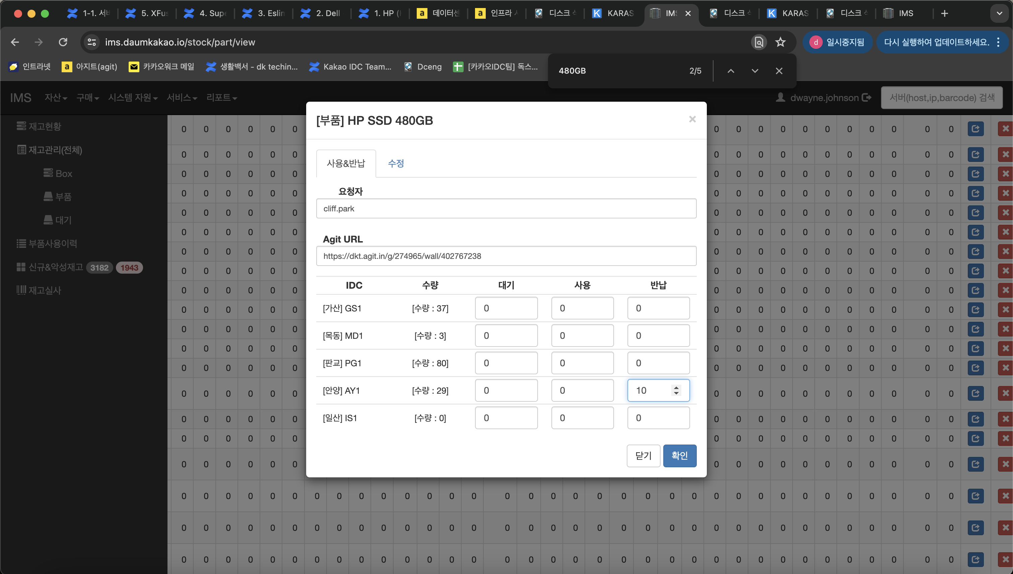1013x574 pixels.
Task: Open 재고현황 in the sidebar
Action: coord(39,126)
